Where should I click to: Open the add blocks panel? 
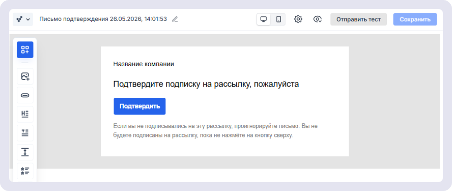point(25,50)
